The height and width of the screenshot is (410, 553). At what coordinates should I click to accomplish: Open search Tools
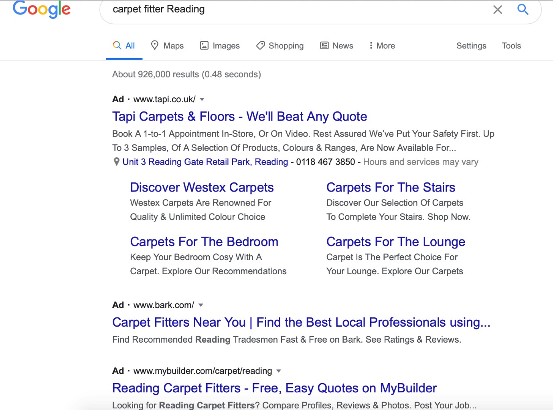pyautogui.click(x=511, y=46)
